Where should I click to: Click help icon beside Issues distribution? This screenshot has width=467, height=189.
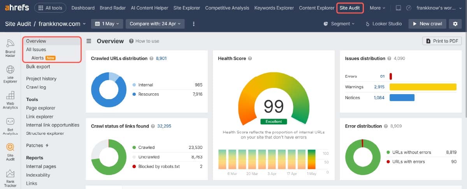pos(389,58)
